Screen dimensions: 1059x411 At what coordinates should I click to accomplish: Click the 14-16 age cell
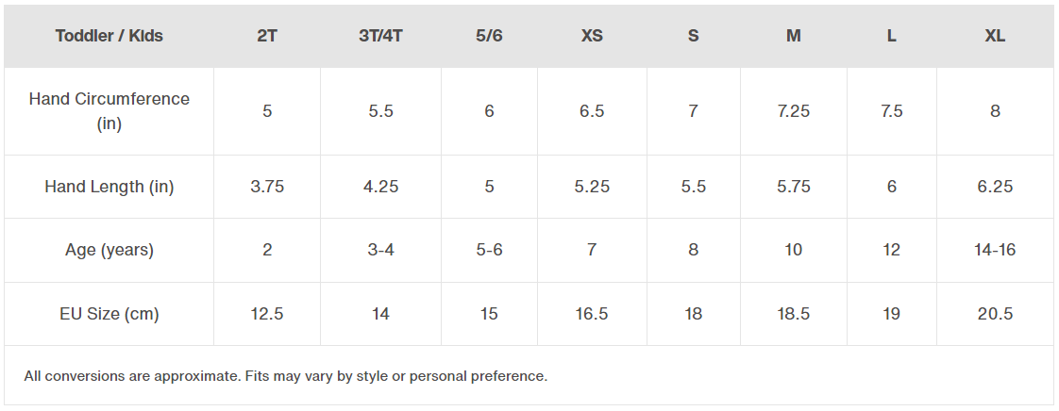point(995,250)
